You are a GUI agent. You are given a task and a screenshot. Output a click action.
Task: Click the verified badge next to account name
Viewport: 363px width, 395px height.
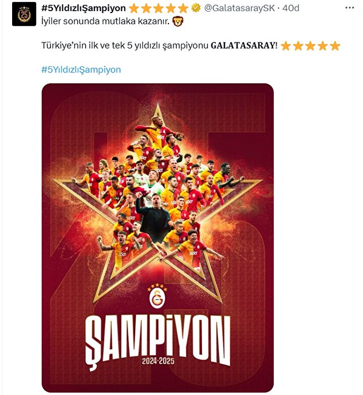[x=196, y=8]
